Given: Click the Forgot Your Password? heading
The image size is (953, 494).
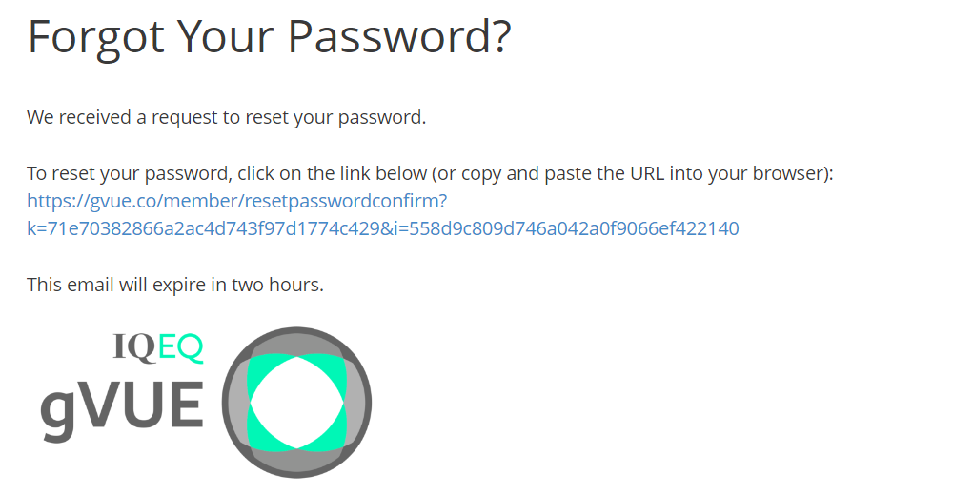Looking at the screenshot, I should [x=270, y=38].
